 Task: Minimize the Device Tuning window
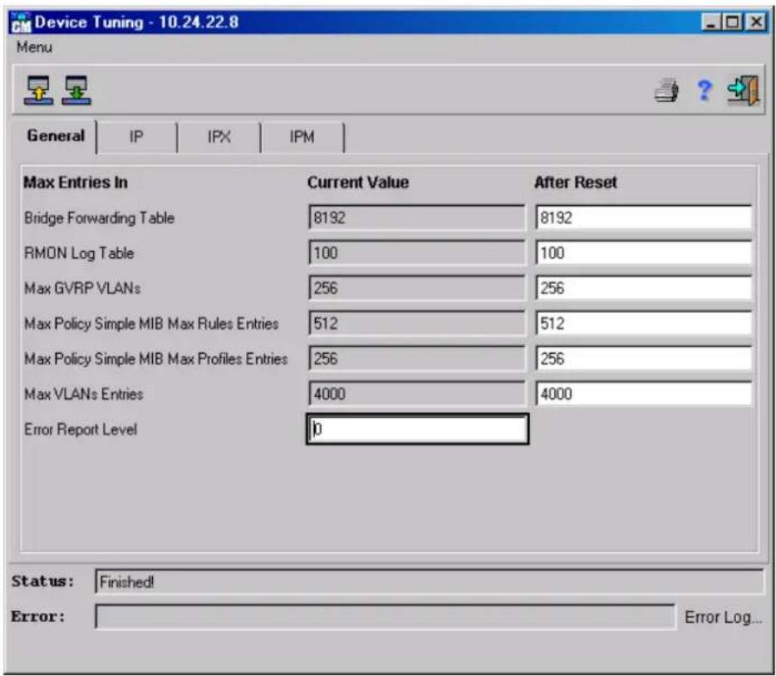coord(710,22)
